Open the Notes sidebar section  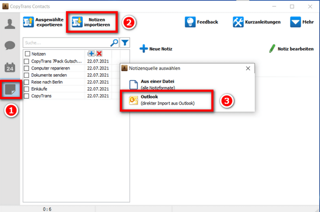(x=10, y=90)
